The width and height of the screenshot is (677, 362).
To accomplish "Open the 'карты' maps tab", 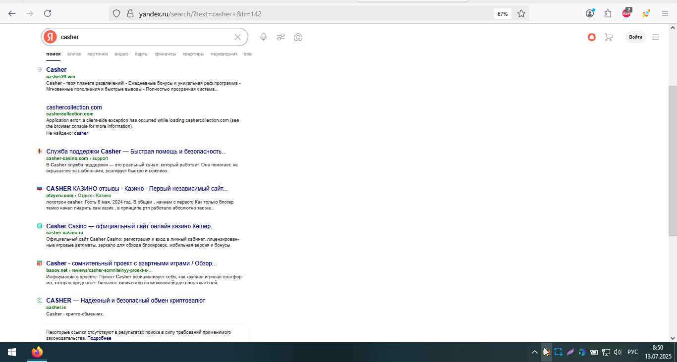I will tap(142, 54).
